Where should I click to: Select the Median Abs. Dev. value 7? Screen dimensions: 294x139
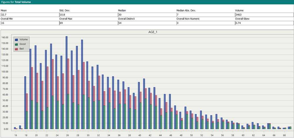206,14
